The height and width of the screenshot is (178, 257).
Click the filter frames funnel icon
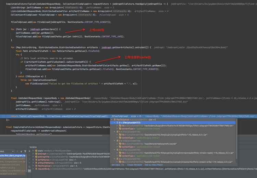[25, 152]
